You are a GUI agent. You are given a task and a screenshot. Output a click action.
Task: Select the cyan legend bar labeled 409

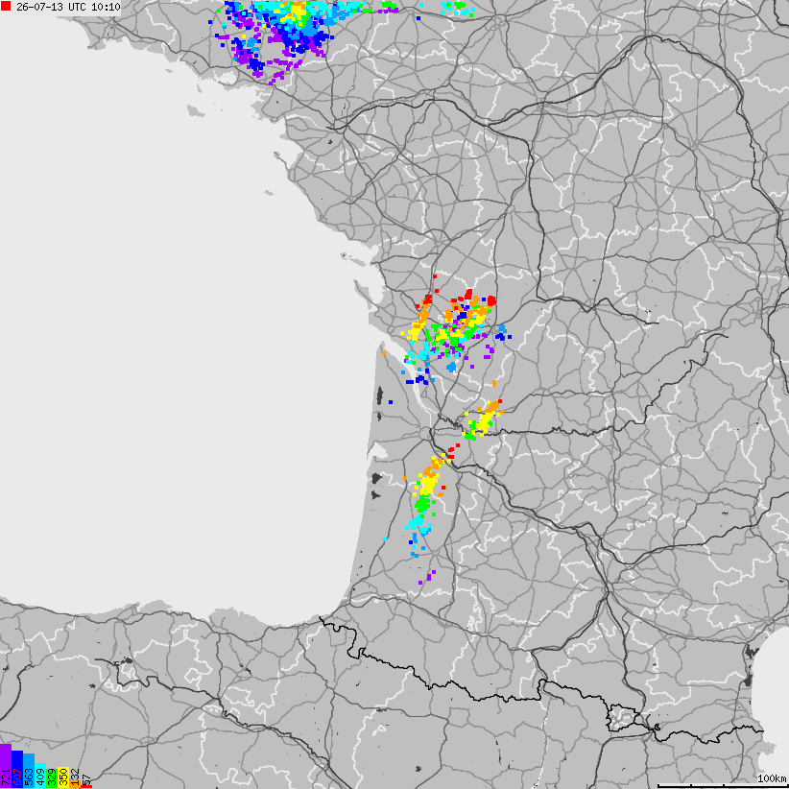coord(40,776)
